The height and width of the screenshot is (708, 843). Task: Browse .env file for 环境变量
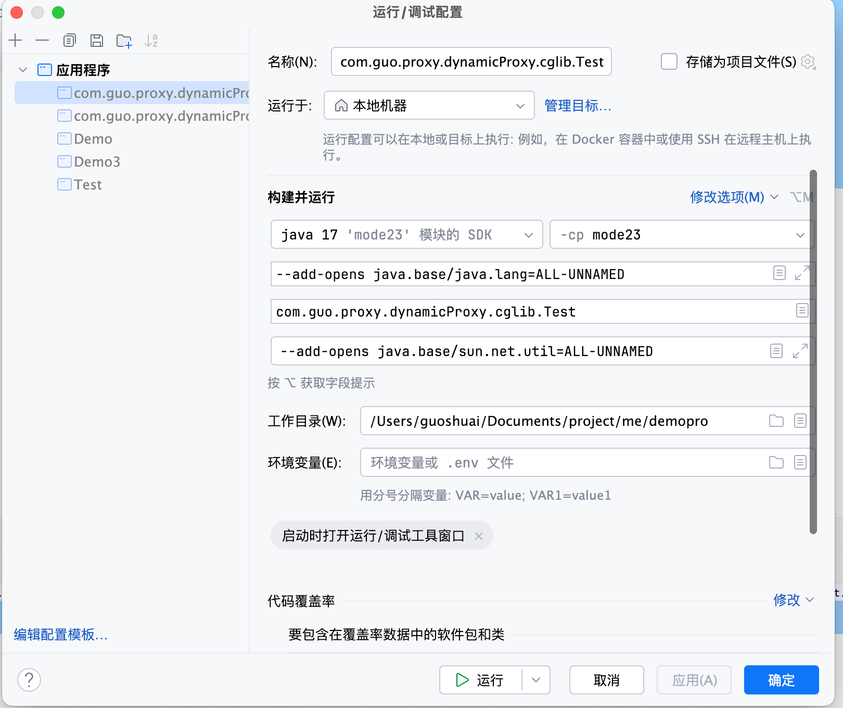pos(776,462)
